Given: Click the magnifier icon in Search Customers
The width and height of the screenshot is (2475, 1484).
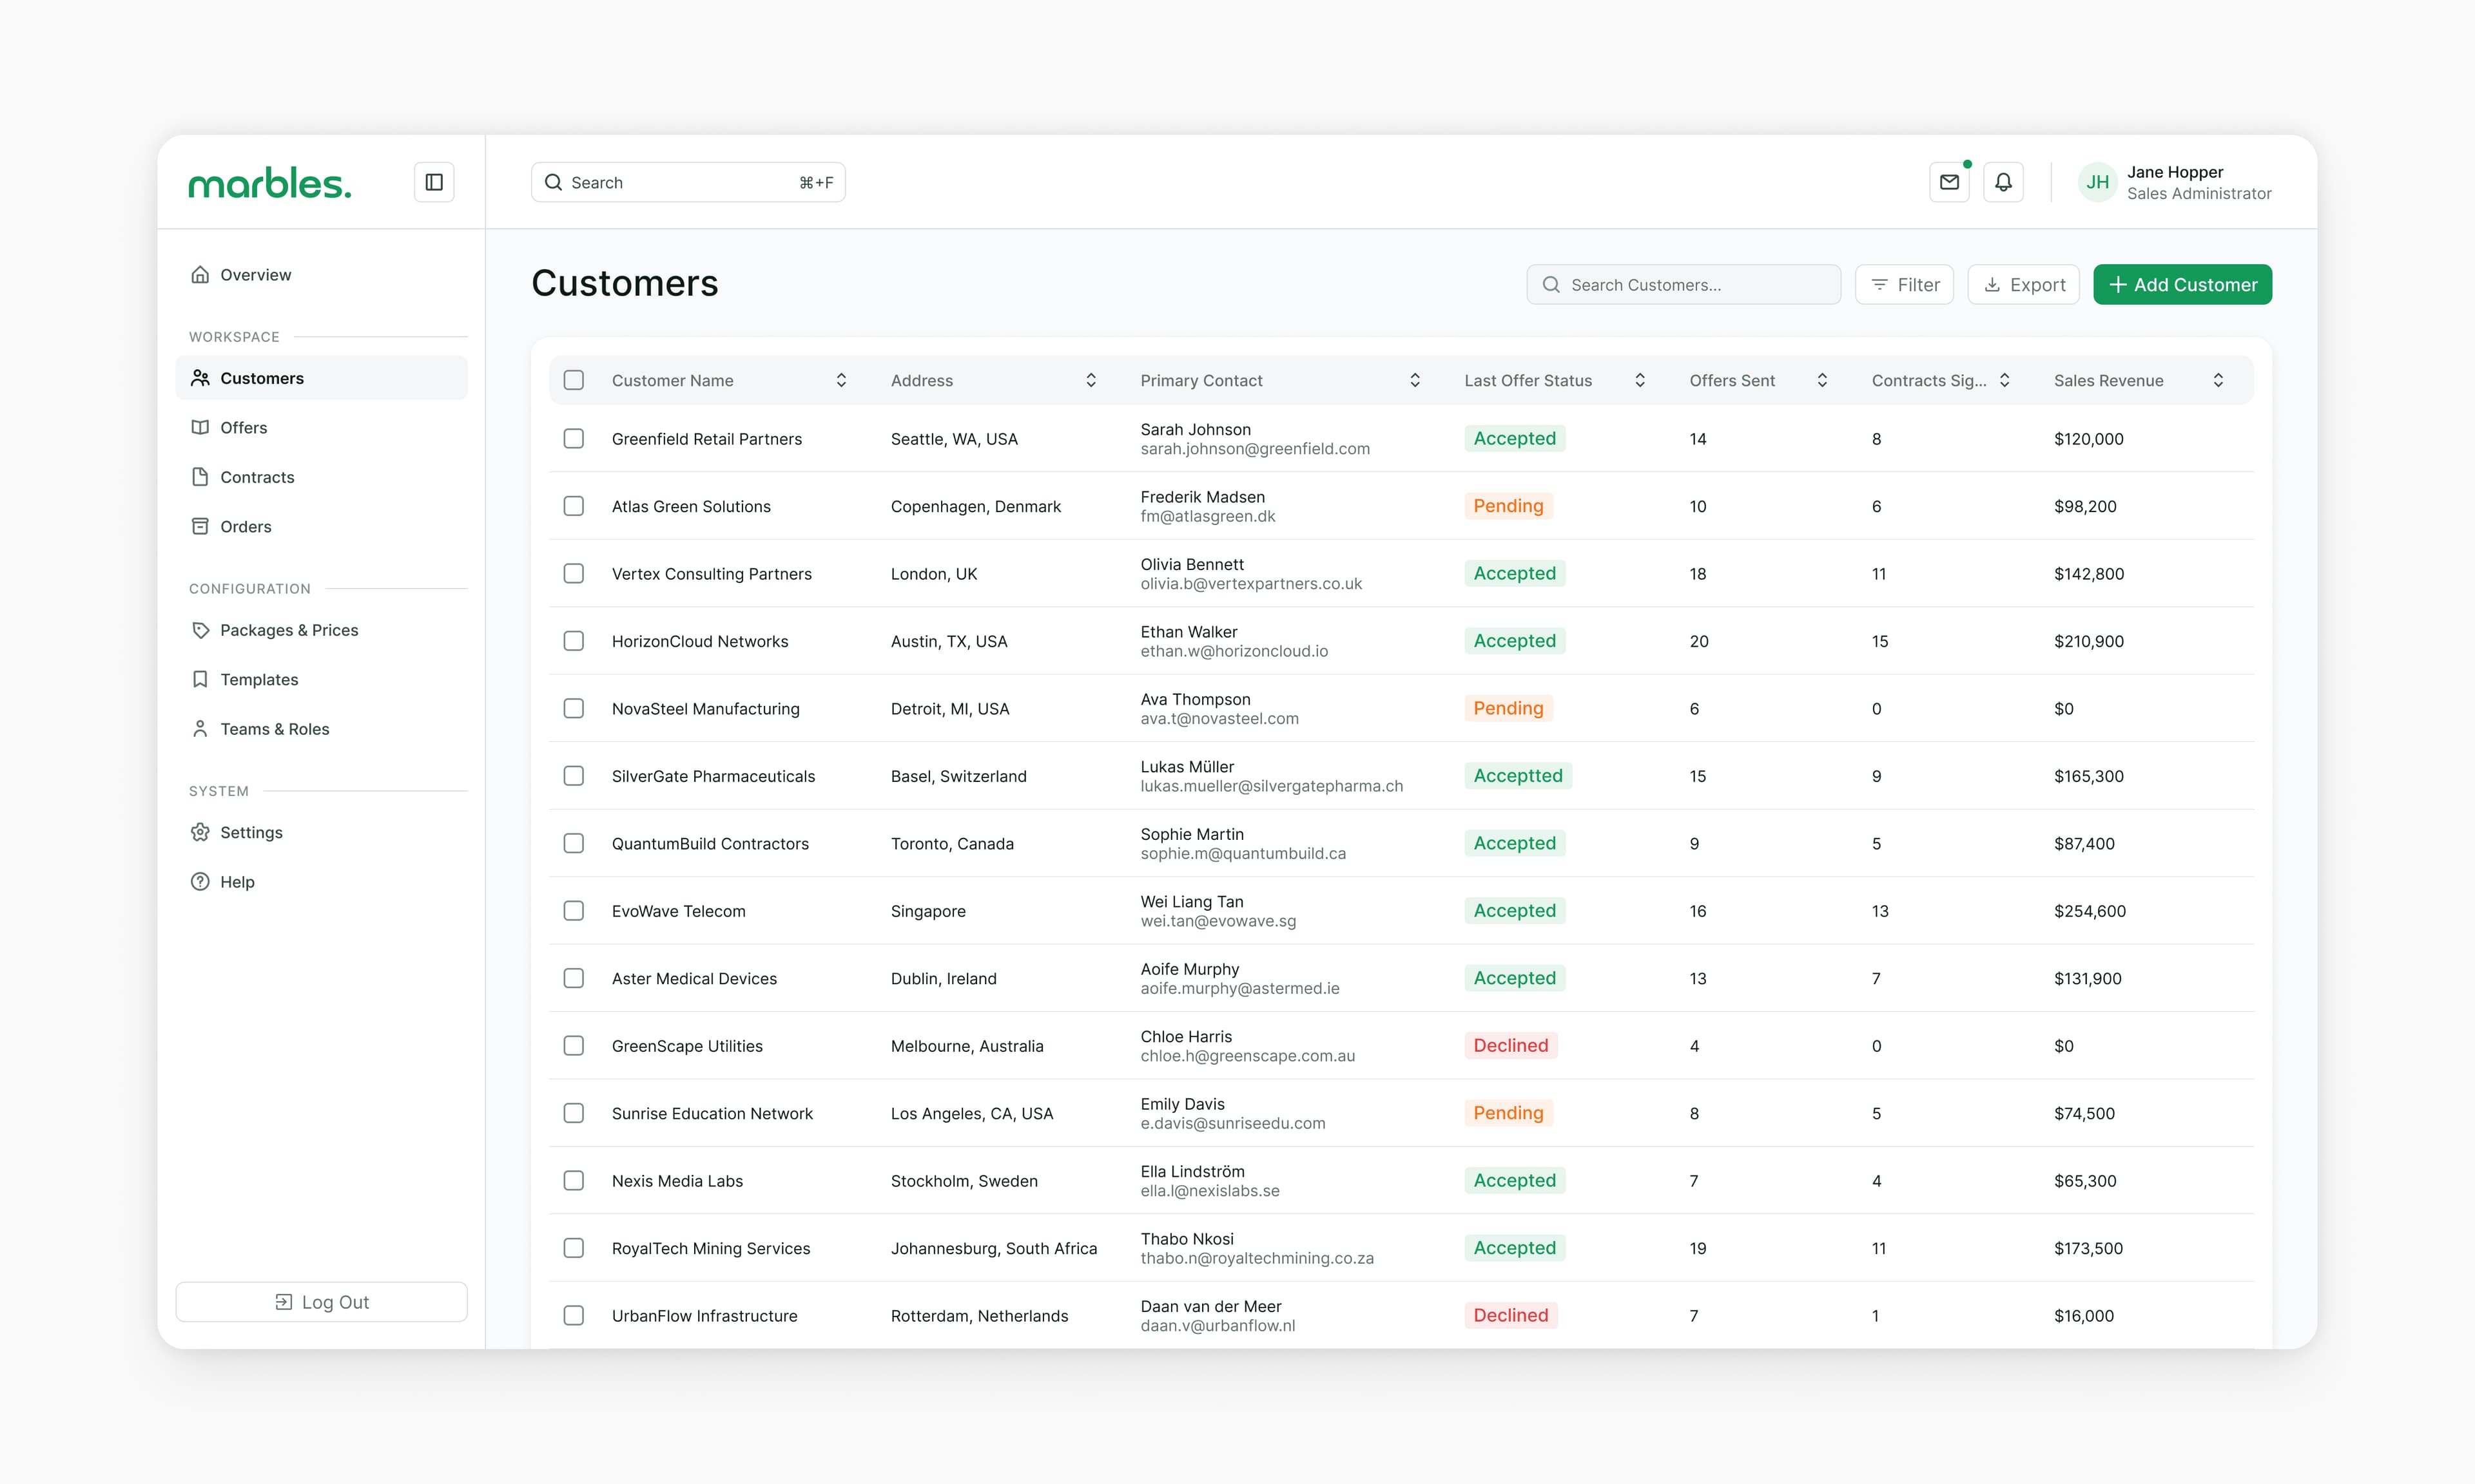Looking at the screenshot, I should coord(1551,285).
